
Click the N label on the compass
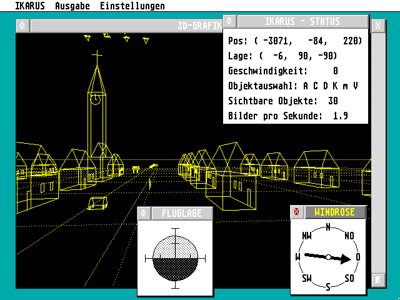pos(328,227)
